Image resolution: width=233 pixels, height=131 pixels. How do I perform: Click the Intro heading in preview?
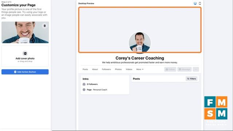point(86,79)
